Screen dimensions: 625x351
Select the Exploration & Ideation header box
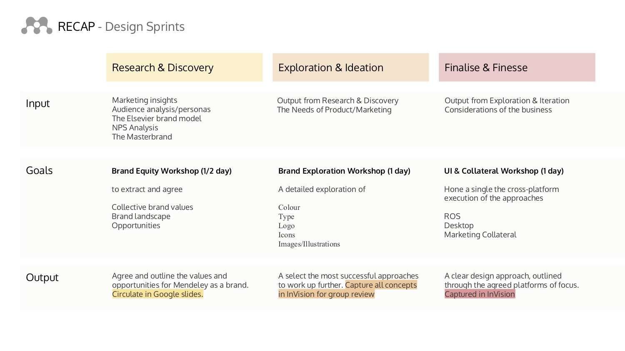tap(351, 67)
